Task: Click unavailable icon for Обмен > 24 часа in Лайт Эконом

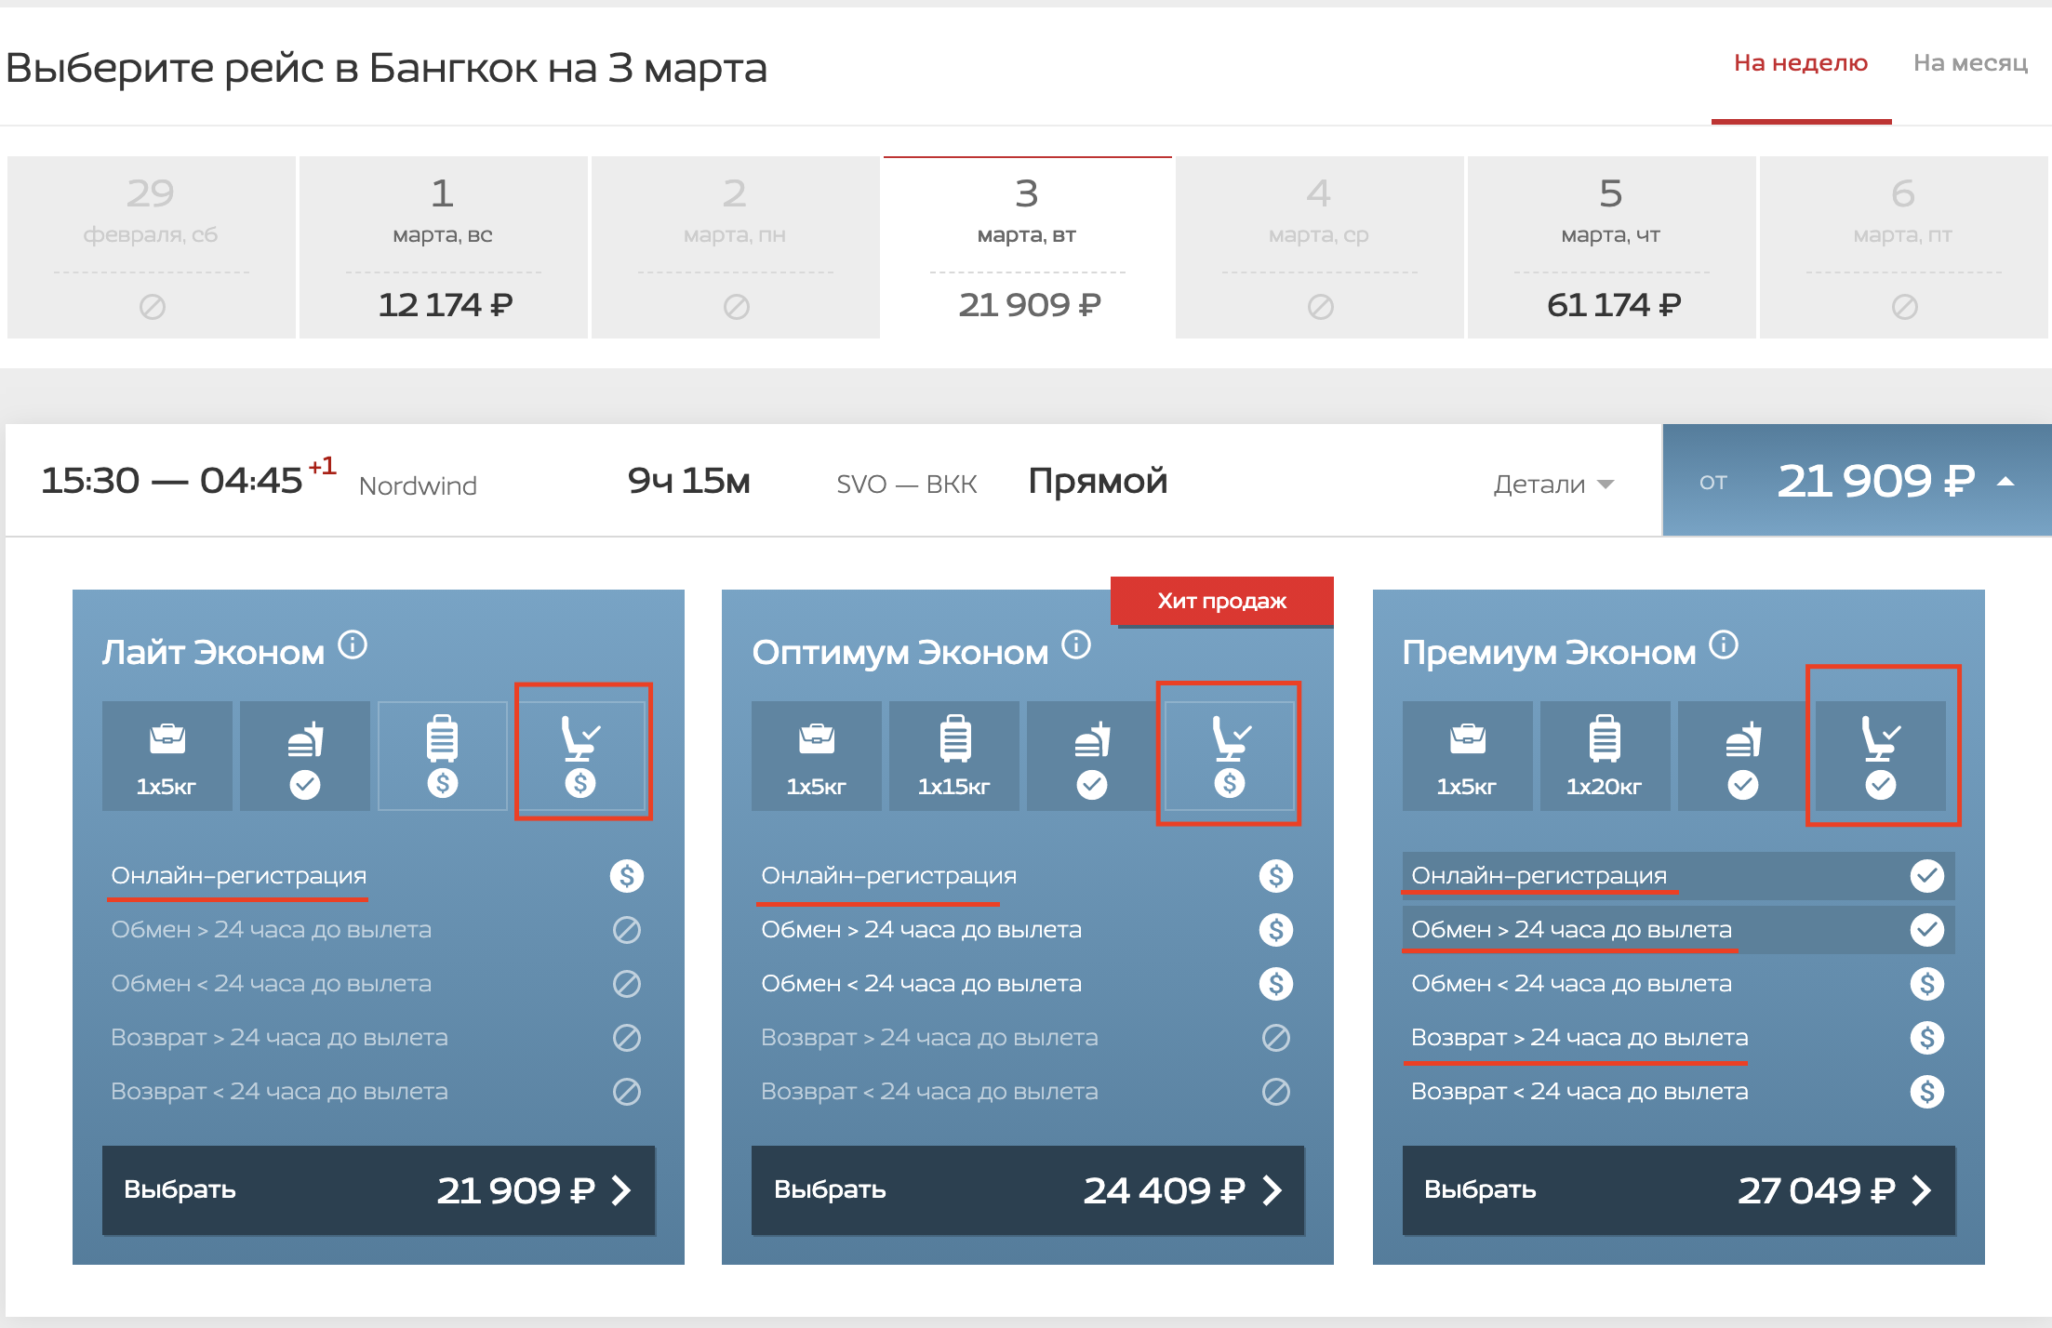Action: [627, 930]
